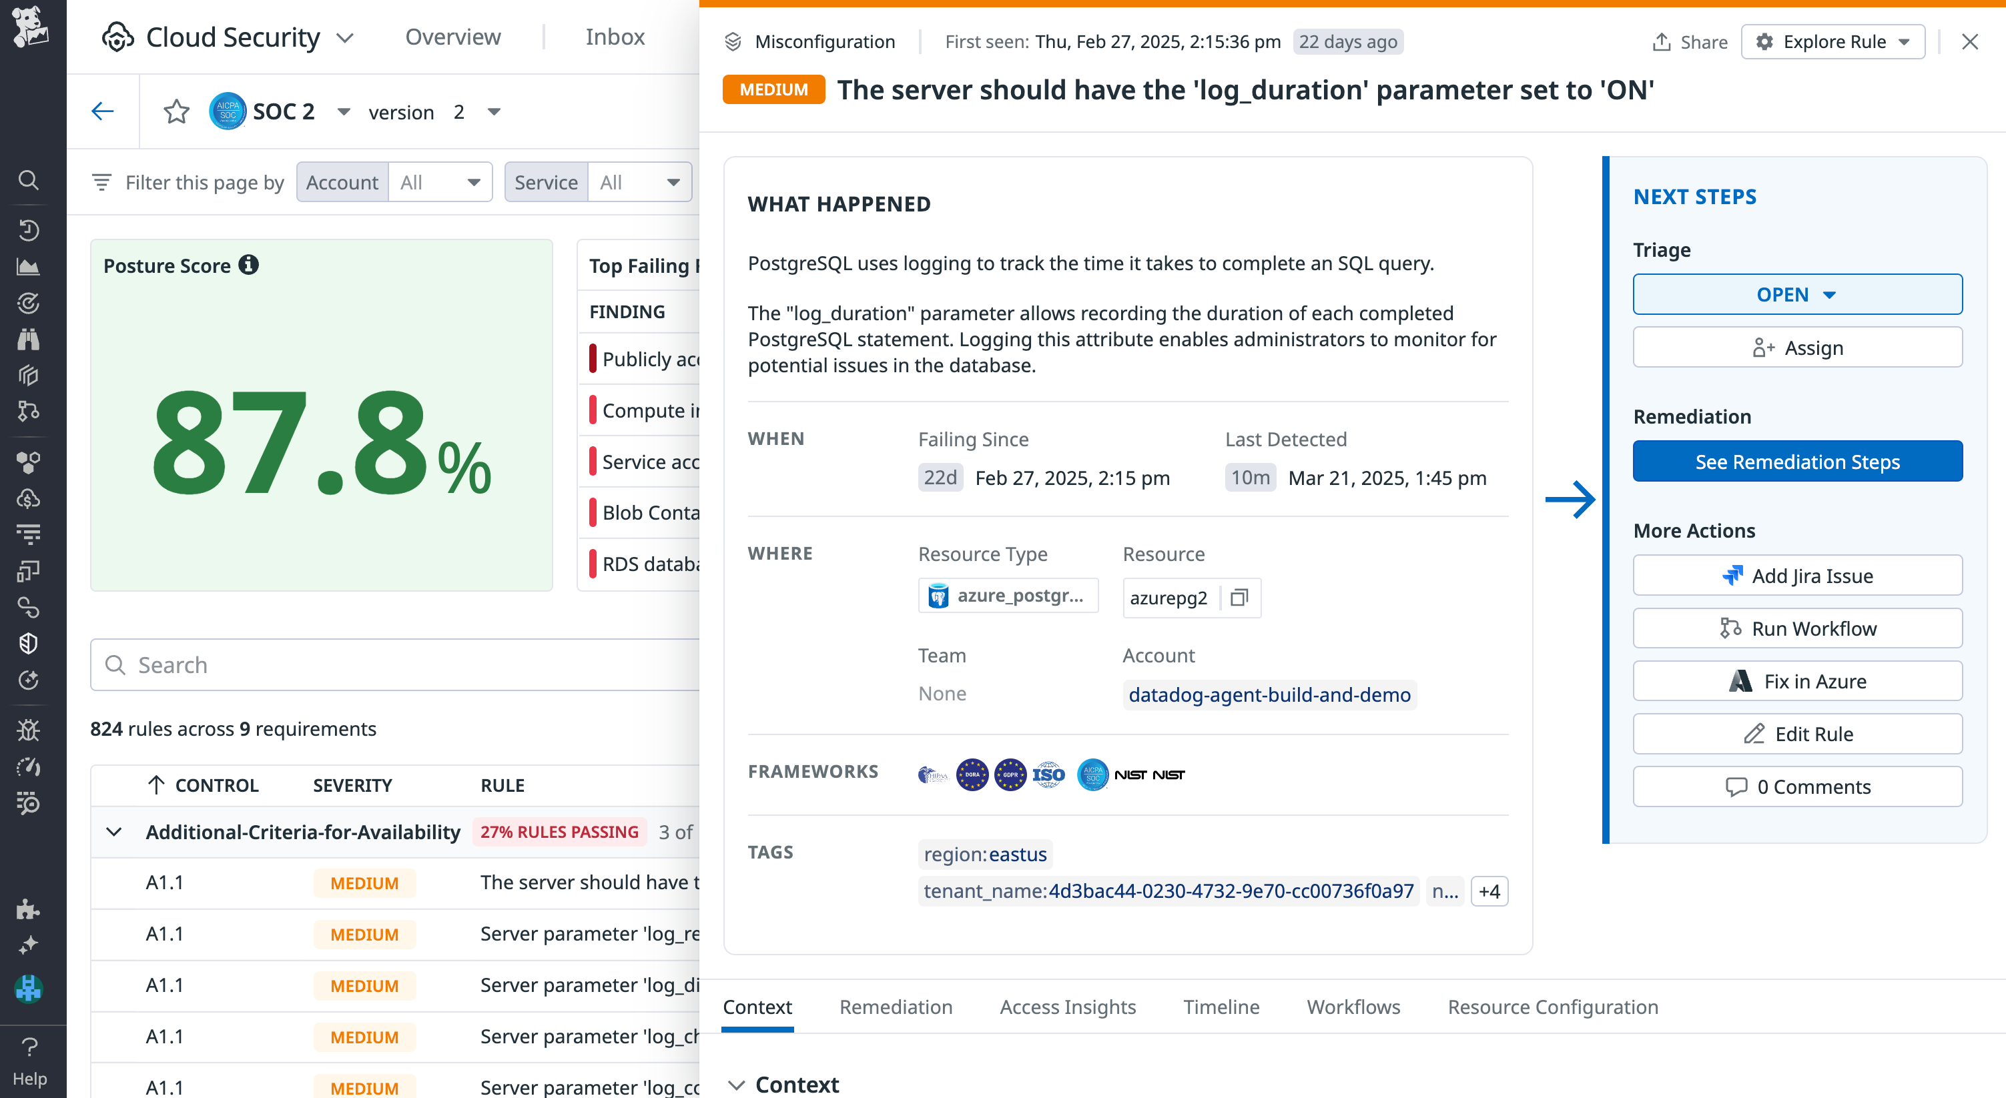Screen dimensions: 2006x1098
Task: Collapse the Additional-Criteria-for-Availability section
Action: click(x=113, y=832)
